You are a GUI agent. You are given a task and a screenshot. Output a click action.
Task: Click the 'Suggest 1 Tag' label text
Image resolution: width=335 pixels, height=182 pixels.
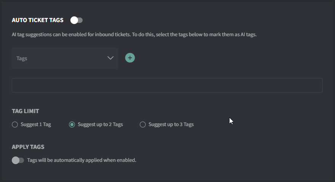(36, 125)
